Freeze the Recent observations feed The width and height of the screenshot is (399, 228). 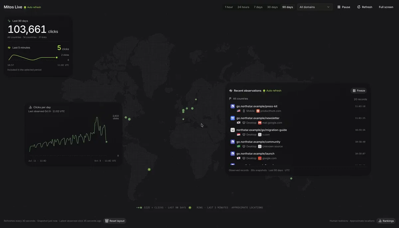(x=359, y=91)
